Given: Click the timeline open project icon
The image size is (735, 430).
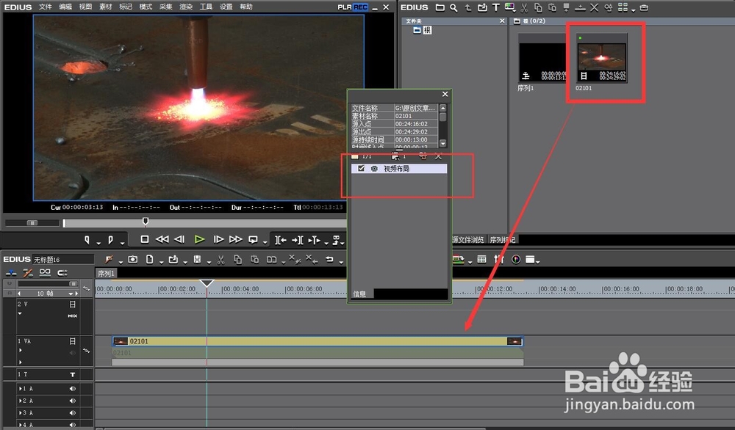Looking at the screenshot, I should (x=173, y=259).
